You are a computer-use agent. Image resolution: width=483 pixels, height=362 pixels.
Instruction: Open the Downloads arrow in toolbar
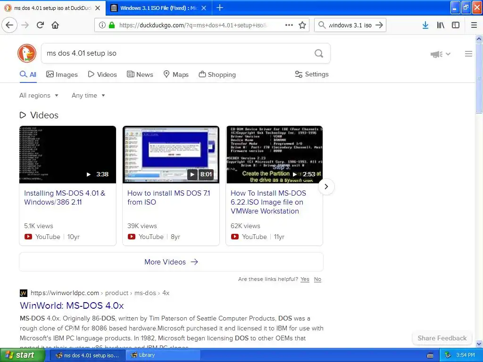pyautogui.click(x=425, y=25)
